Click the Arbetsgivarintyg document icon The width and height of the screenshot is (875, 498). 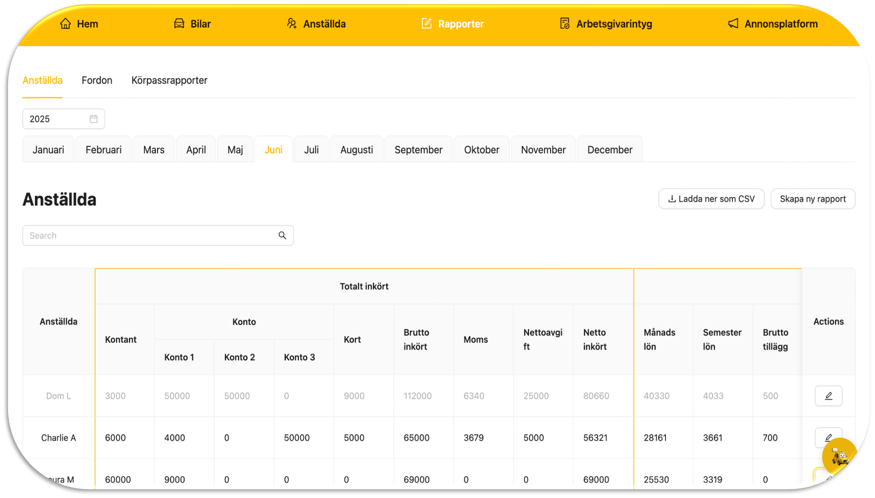tap(564, 24)
